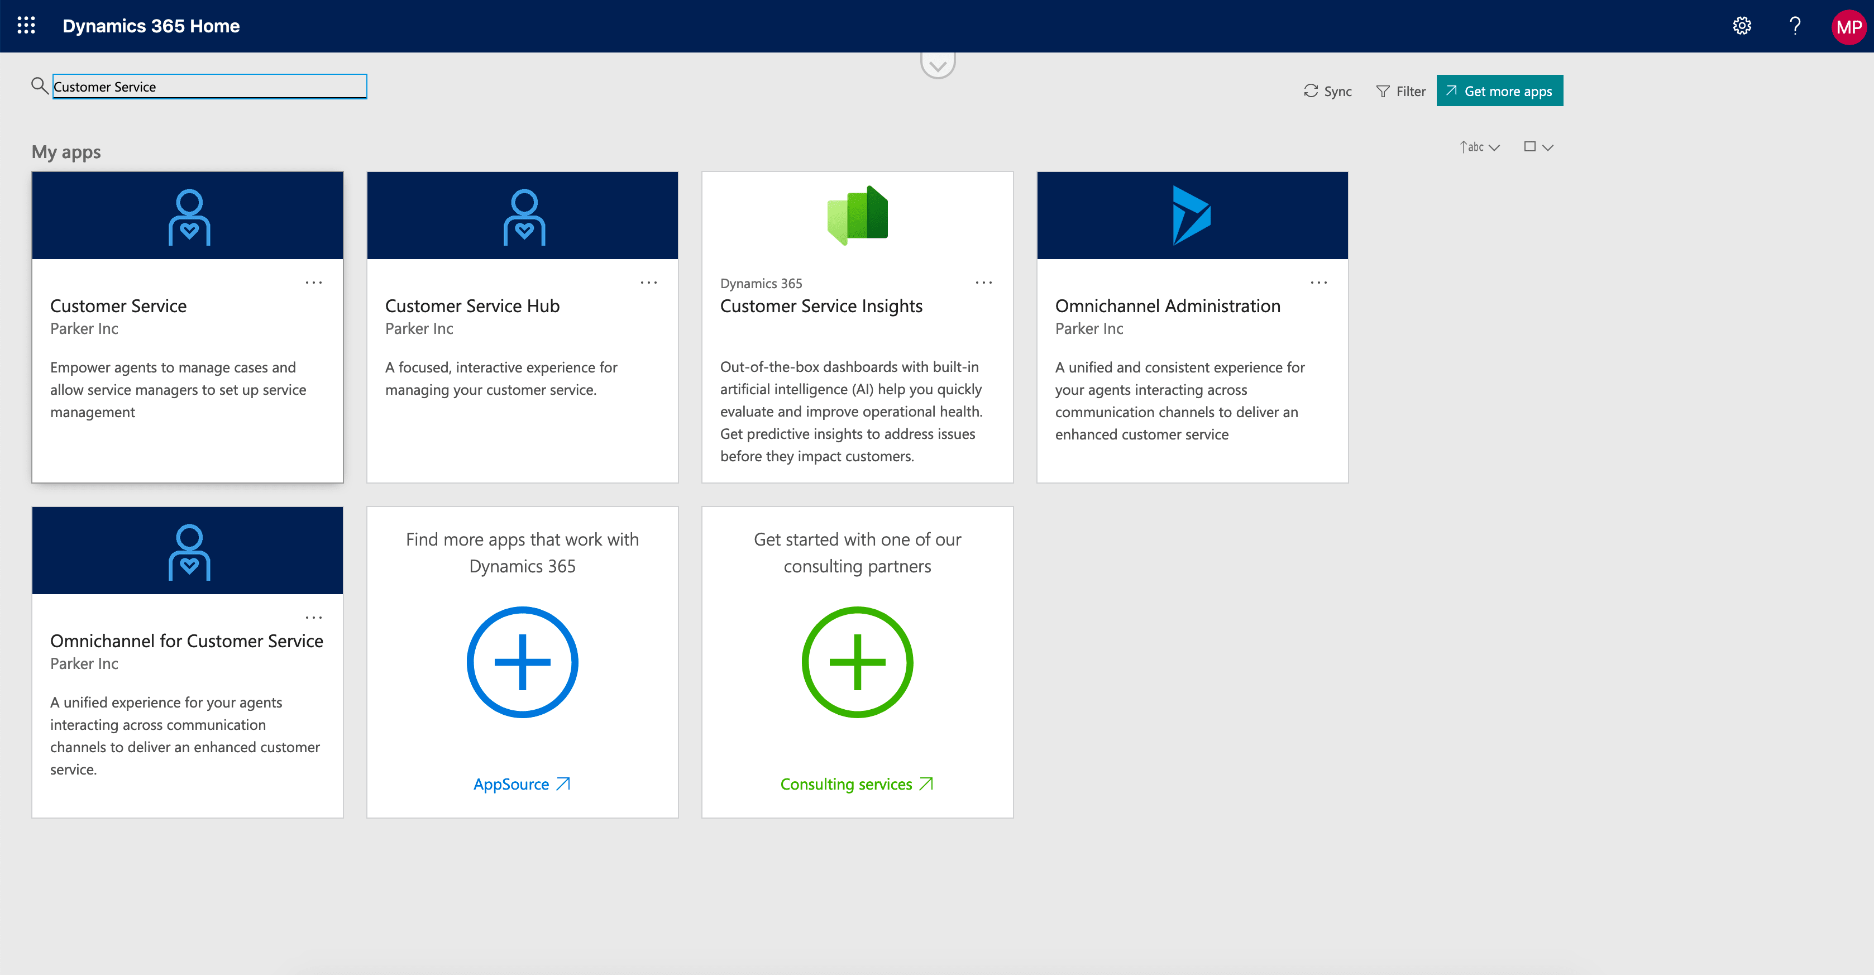Open the Customer Service Insights title
The image size is (1874, 975).
point(821,305)
